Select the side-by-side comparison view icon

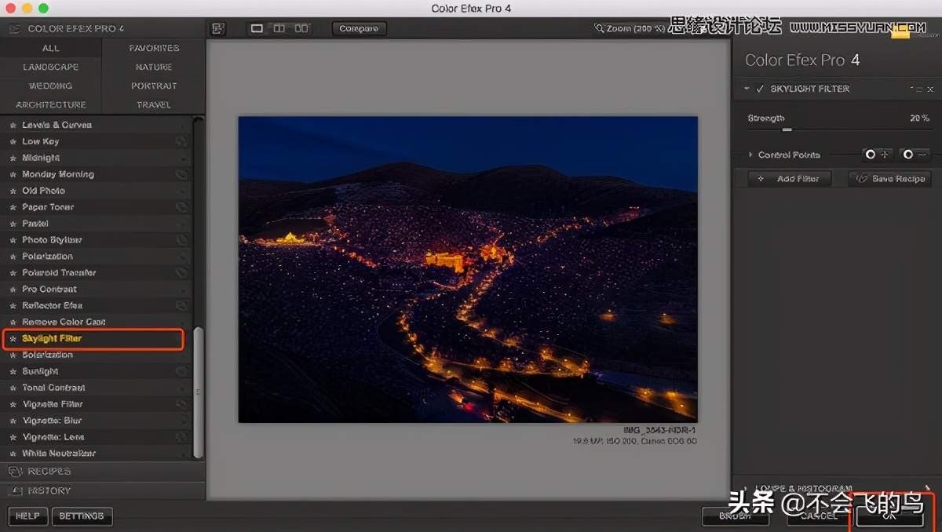302,27
